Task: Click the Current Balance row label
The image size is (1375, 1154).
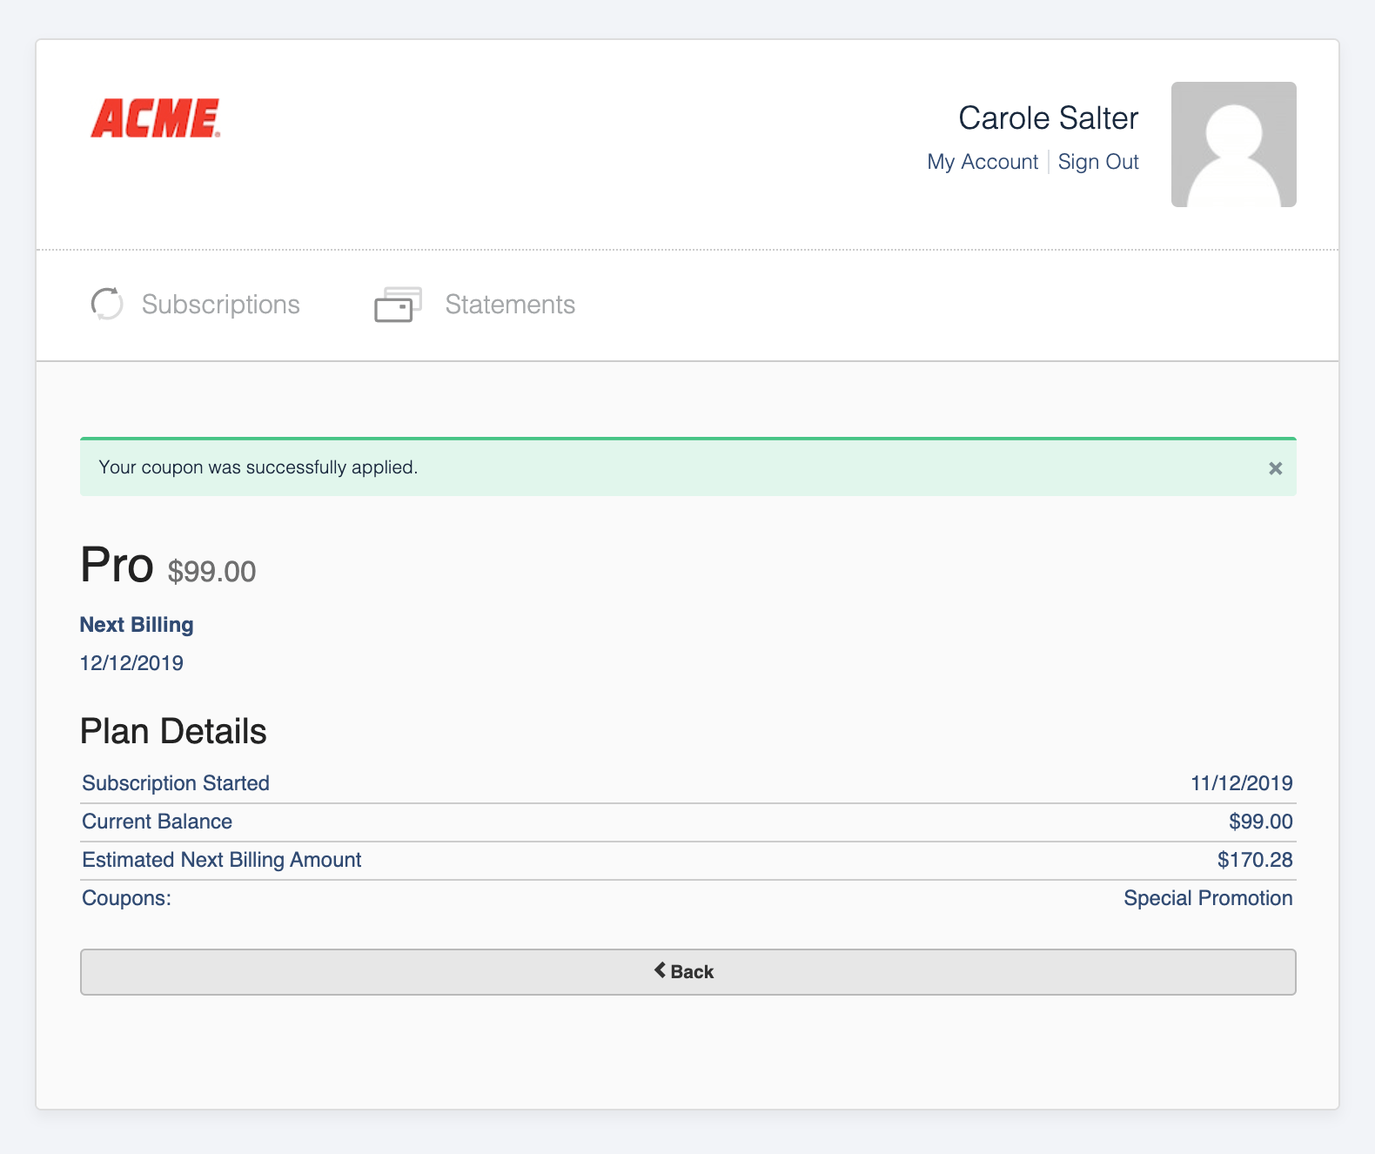Action: [157, 822]
